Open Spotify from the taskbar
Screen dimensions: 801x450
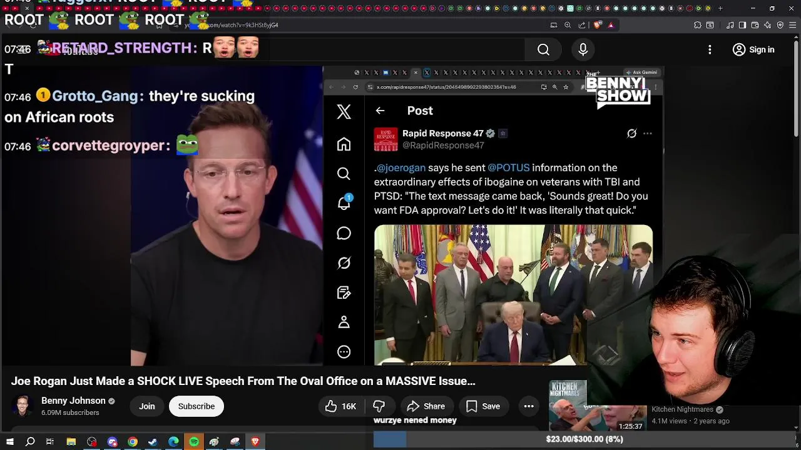(194, 442)
